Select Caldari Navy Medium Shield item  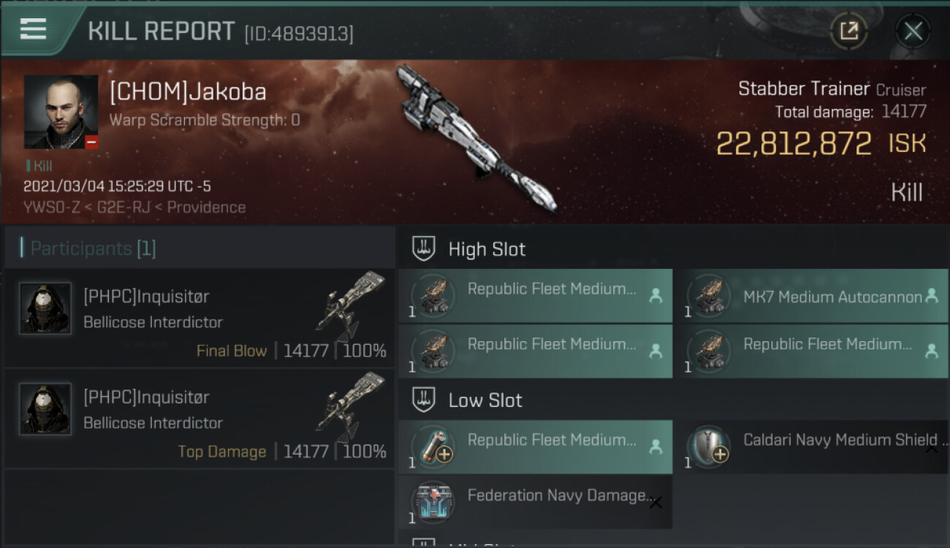pyautogui.click(x=817, y=446)
